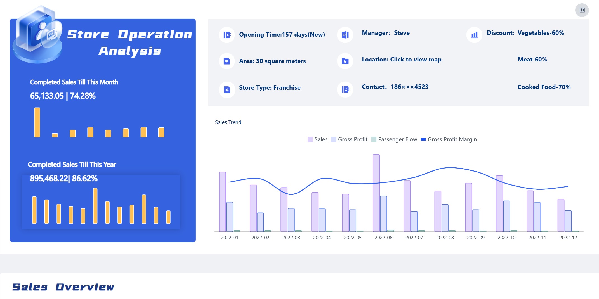Click the Manager icon
Screen dimensions: 599x299
[345, 35]
